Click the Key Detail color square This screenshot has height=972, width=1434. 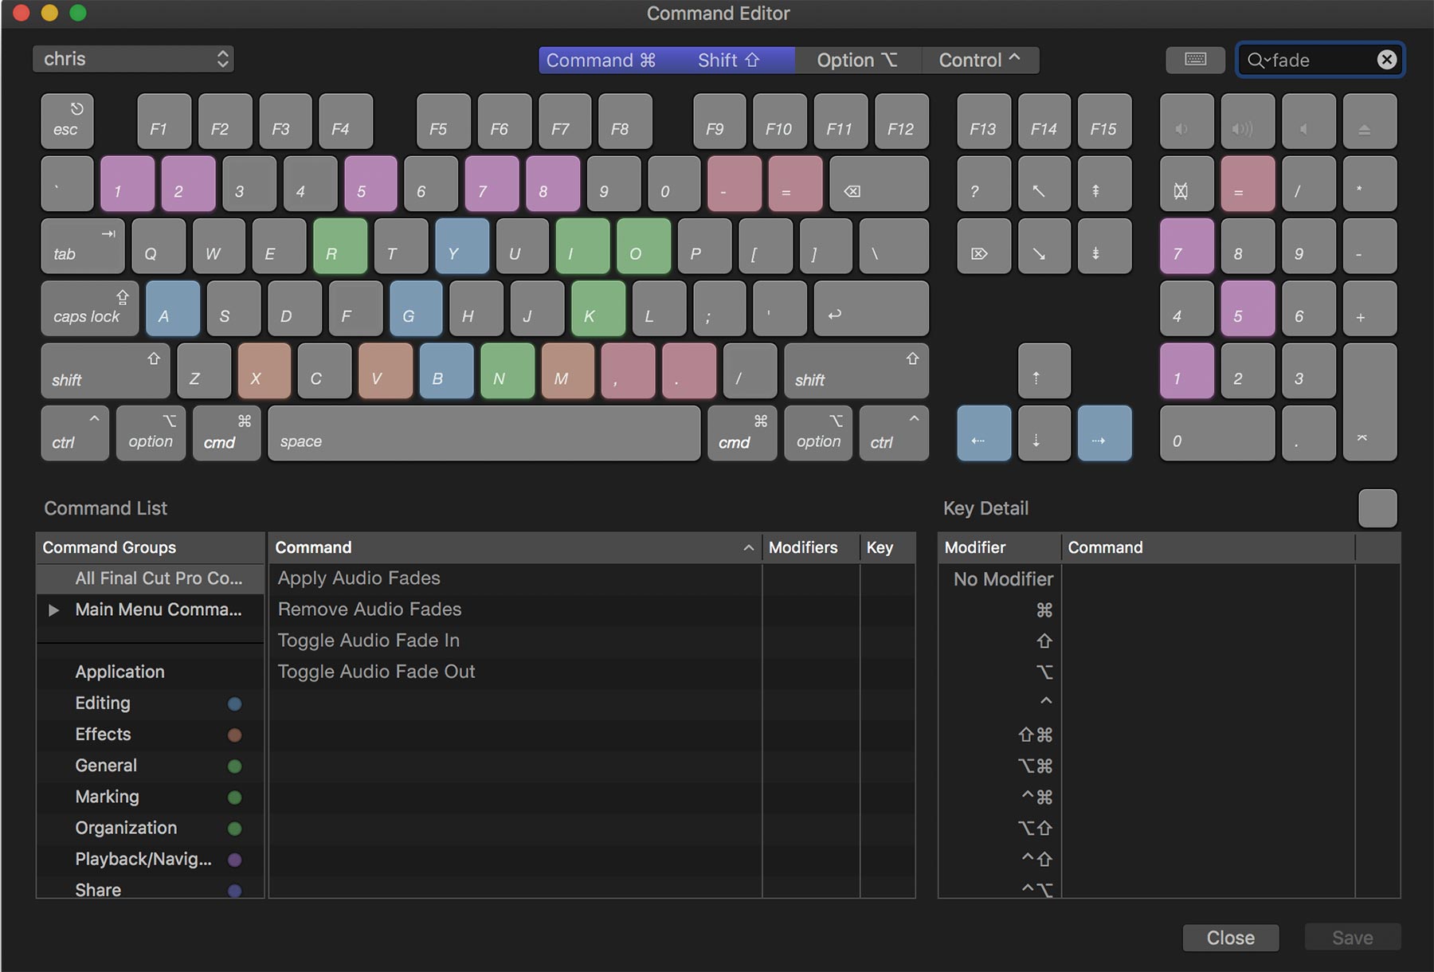pos(1377,508)
